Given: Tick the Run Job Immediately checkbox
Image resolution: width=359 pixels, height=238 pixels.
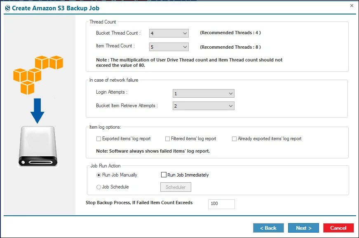Looking at the screenshot, I should click(x=164, y=175).
